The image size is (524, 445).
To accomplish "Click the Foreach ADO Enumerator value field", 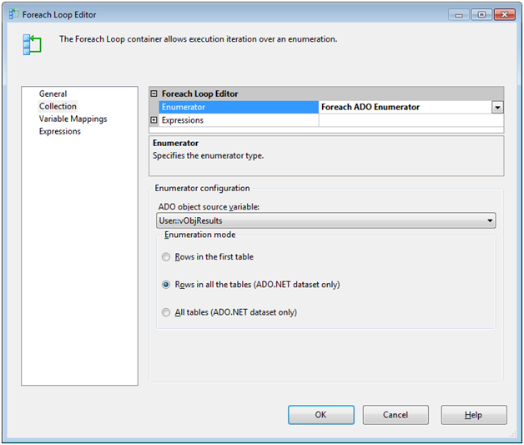I will coord(405,107).
